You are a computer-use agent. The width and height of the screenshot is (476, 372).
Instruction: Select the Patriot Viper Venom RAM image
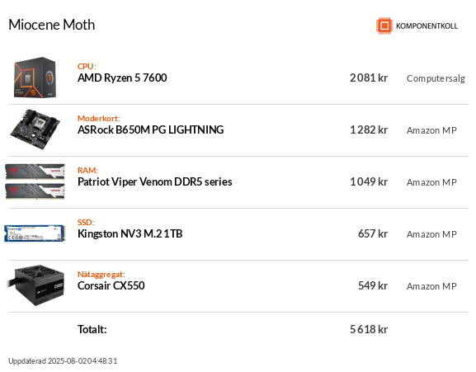[35, 181]
